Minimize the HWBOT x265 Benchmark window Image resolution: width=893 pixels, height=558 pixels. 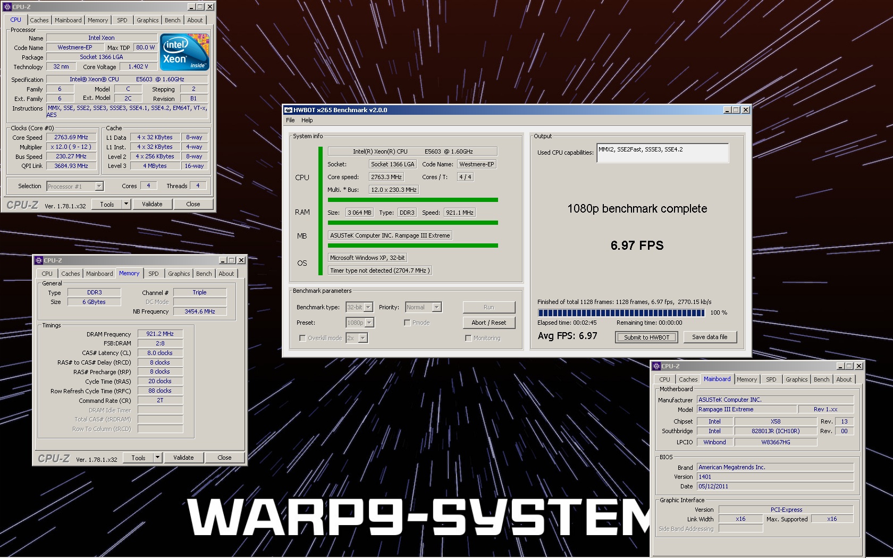pos(727,110)
